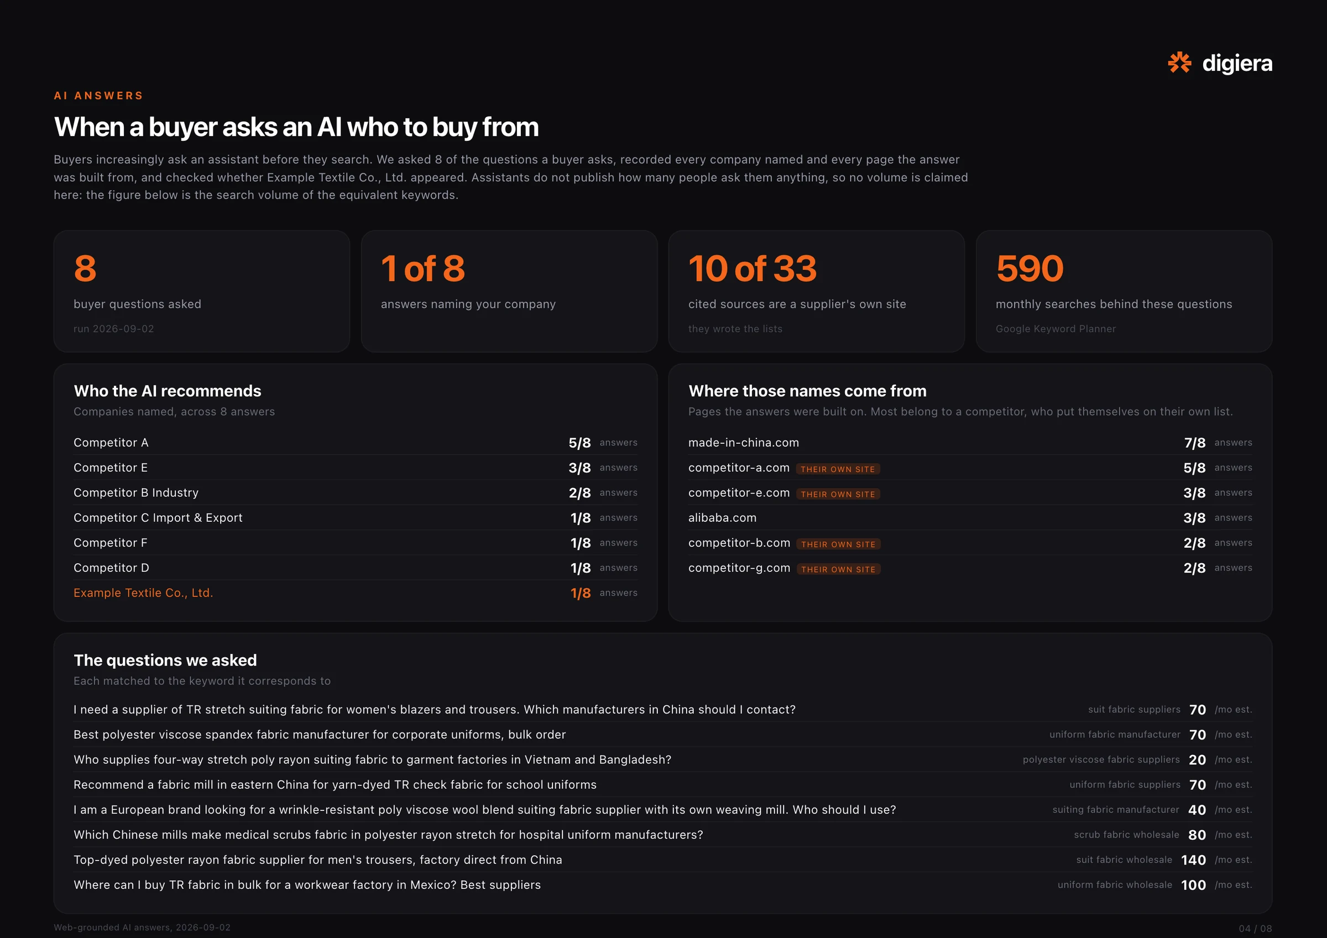Click 'suit fabric wholesale' keyword label
The width and height of the screenshot is (1327, 938).
click(1124, 860)
